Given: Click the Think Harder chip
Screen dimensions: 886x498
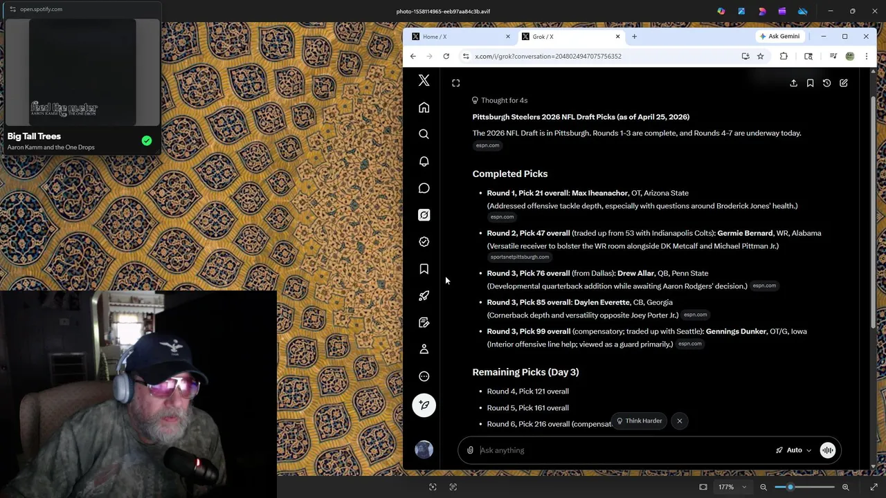Looking at the screenshot, I should pos(639,421).
